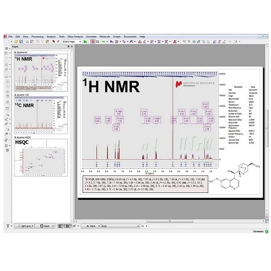This screenshot has height=271, width=271.
Task: Expand the font size 12 dropdown
Action: [144, 226]
